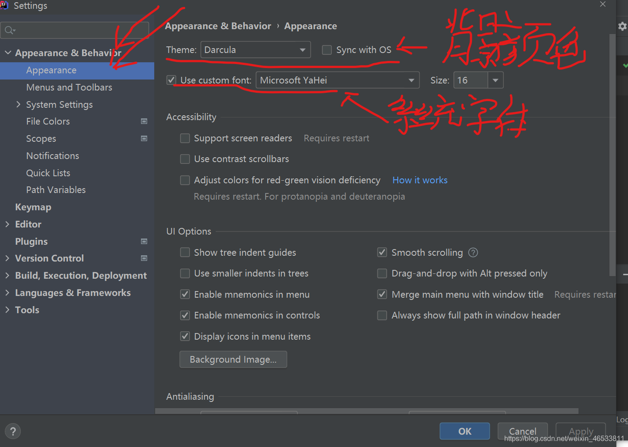
Task: Check Use smaller indents in trees
Action: (x=185, y=273)
